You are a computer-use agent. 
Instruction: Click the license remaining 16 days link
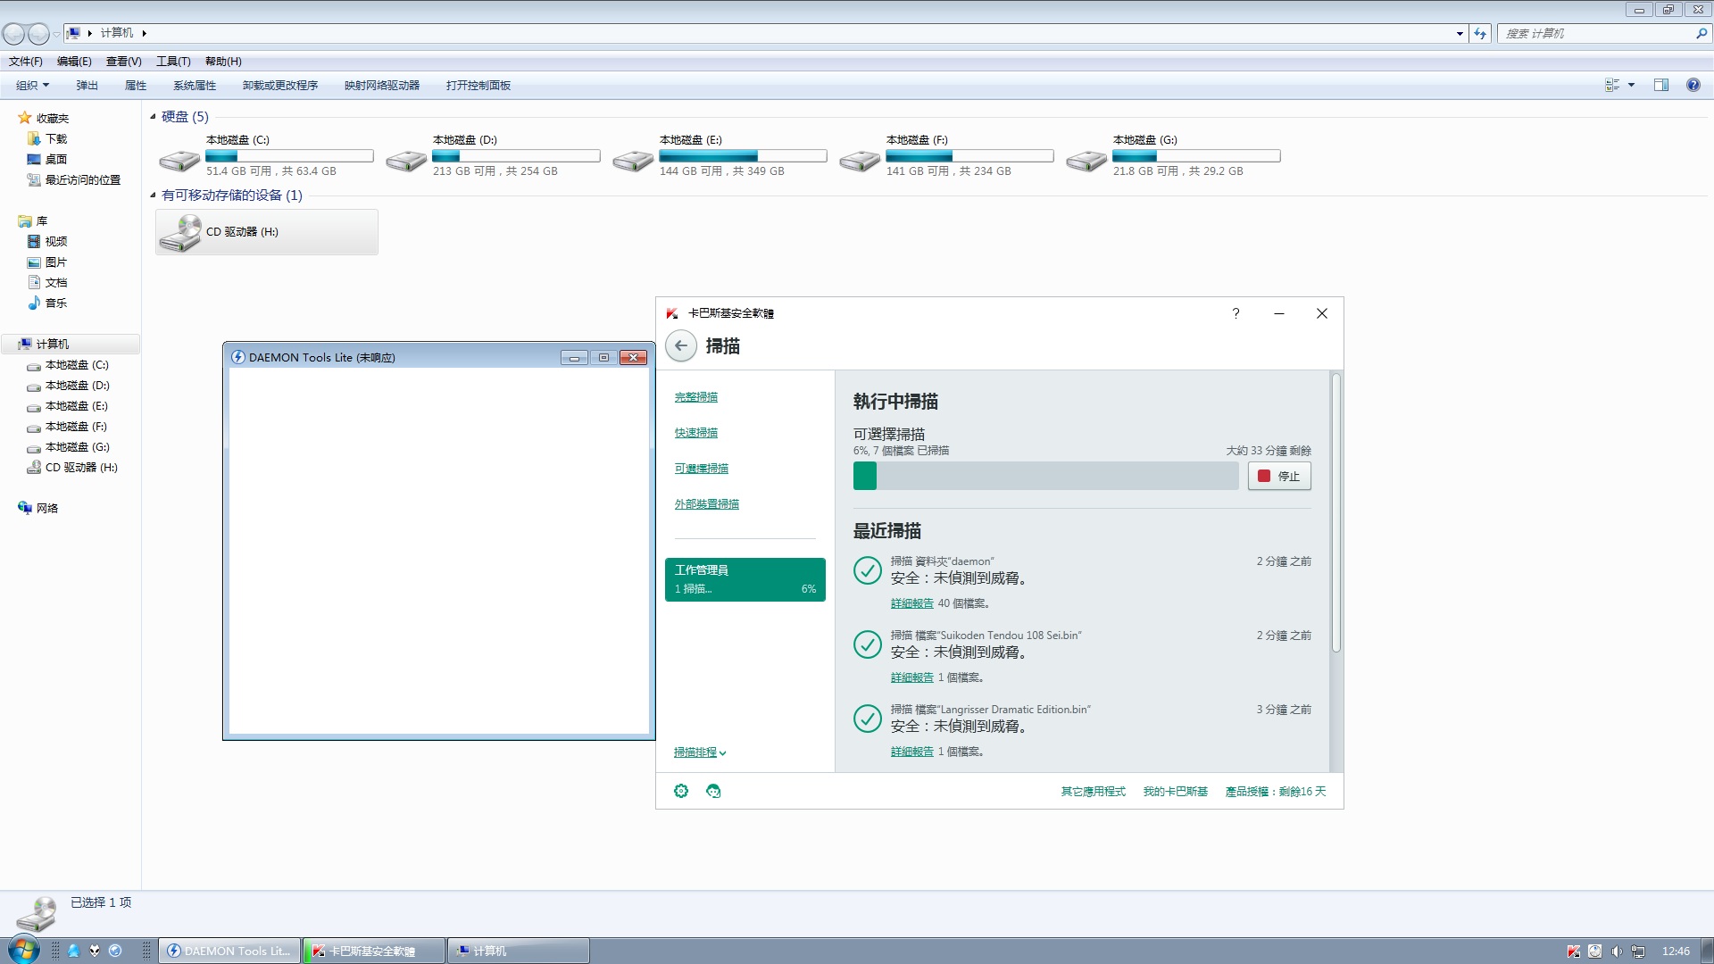(1276, 792)
